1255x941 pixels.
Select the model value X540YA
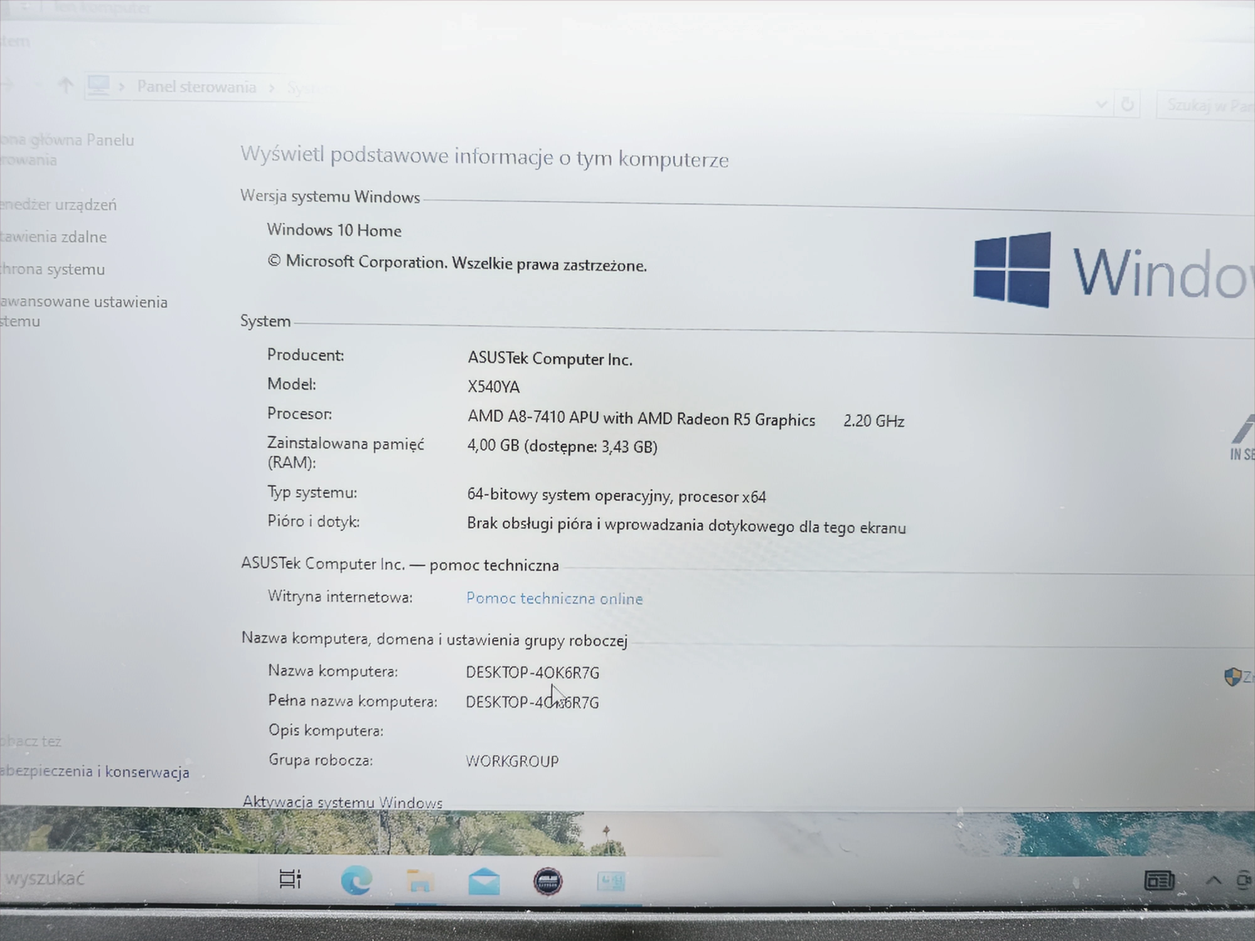pos(494,387)
